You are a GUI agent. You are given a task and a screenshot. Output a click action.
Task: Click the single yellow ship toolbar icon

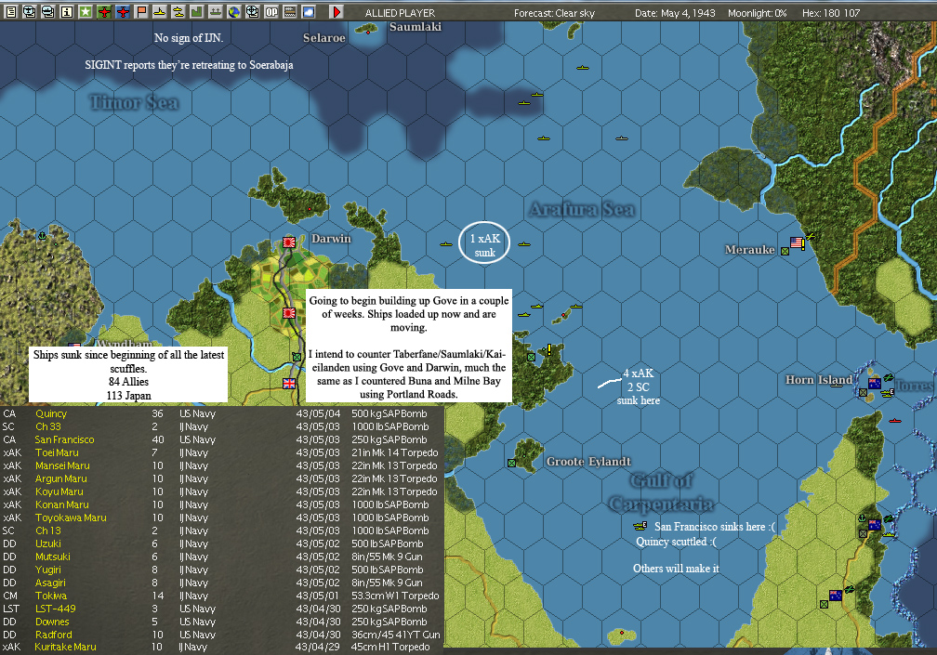(160, 11)
